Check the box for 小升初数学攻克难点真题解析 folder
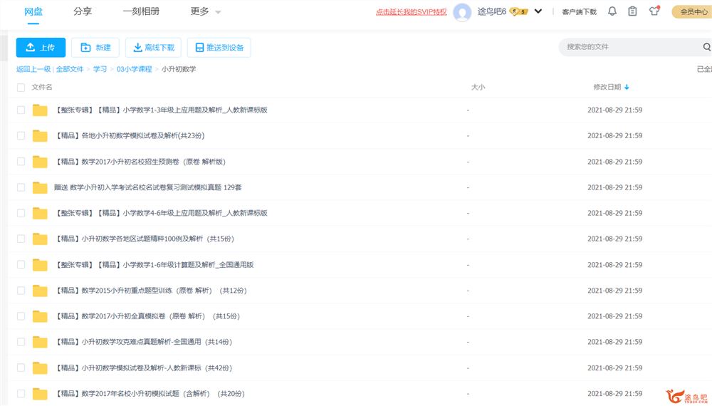This screenshot has height=406, width=712. coord(21,342)
